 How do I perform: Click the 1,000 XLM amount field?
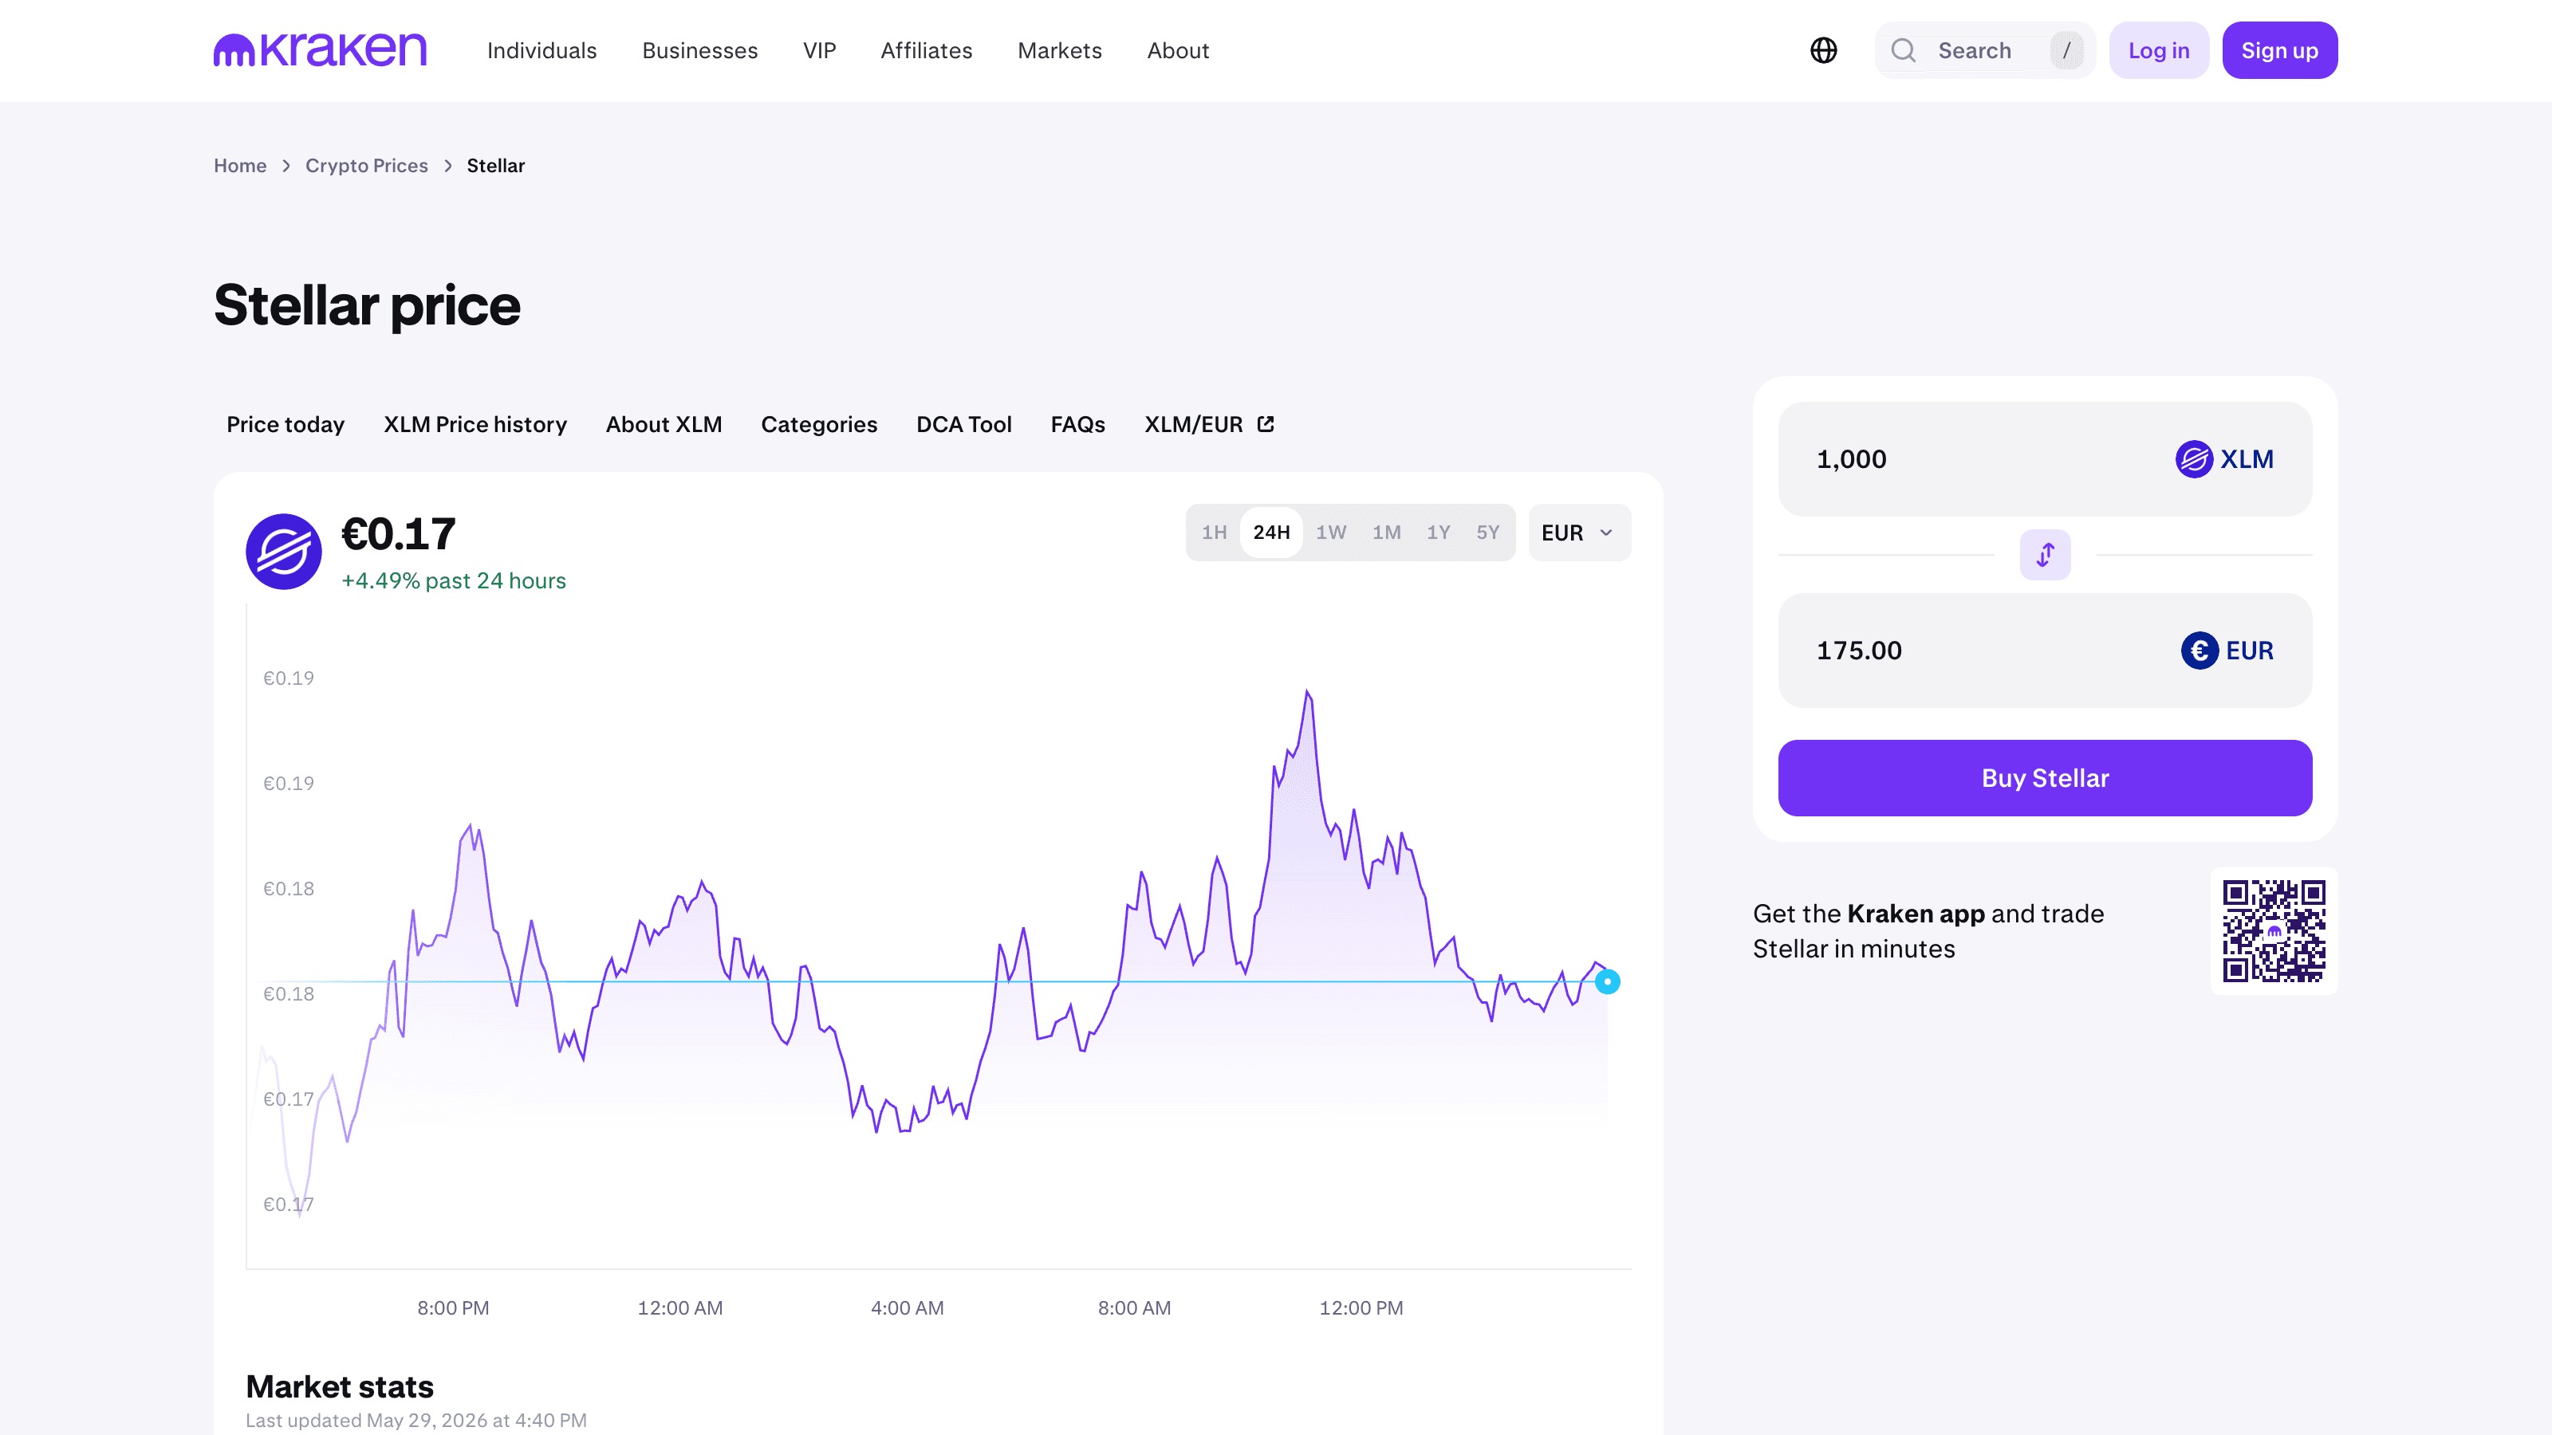(2045, 459)
